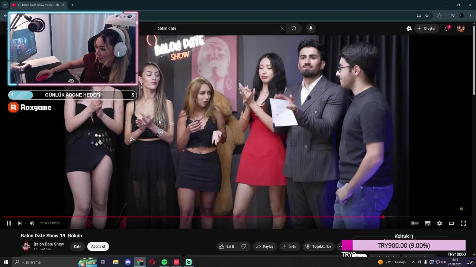Open YouTube account avatar menu
This screenshot has height=267, width=476.
pyautogui.click(x=461, y=28)
